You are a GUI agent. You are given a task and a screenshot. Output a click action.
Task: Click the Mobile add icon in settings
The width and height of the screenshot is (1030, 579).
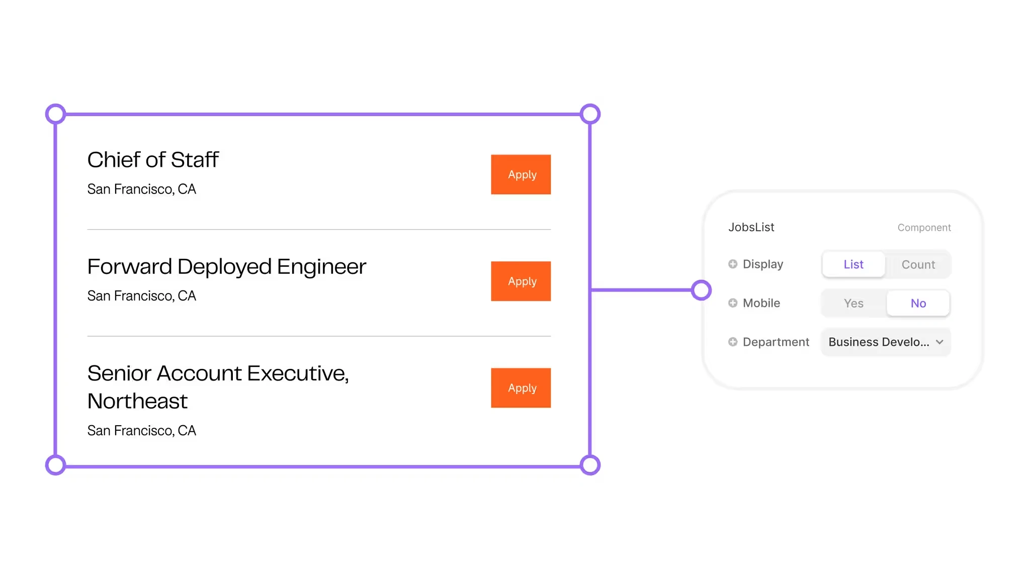(733, 303)
